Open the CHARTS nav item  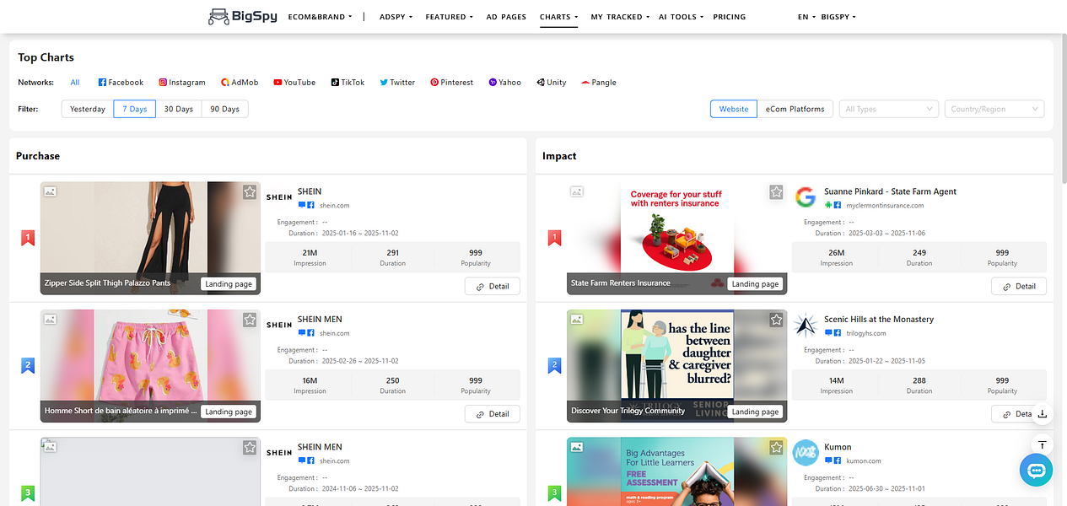(x=558, y=17)
